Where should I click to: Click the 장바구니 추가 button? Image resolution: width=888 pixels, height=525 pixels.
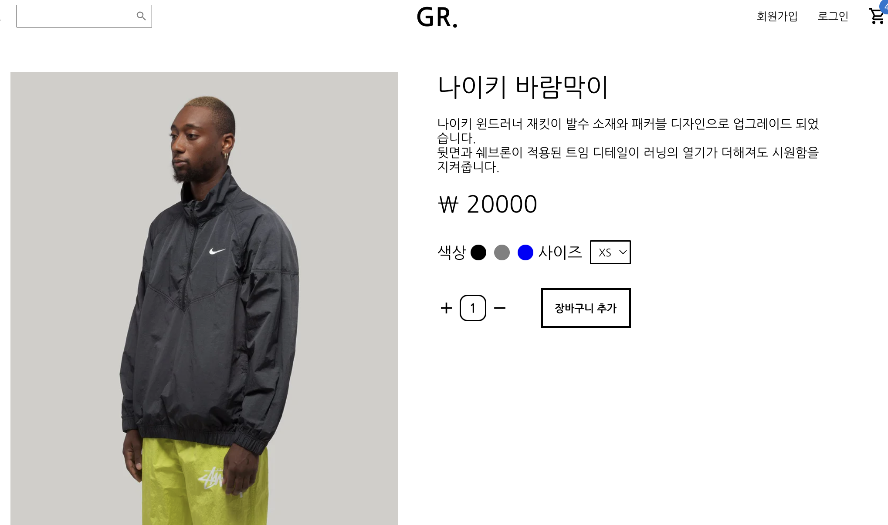point(586,308)
